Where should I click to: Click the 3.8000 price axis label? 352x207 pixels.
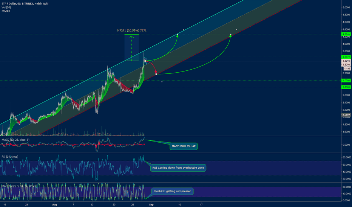coord(346,51)
